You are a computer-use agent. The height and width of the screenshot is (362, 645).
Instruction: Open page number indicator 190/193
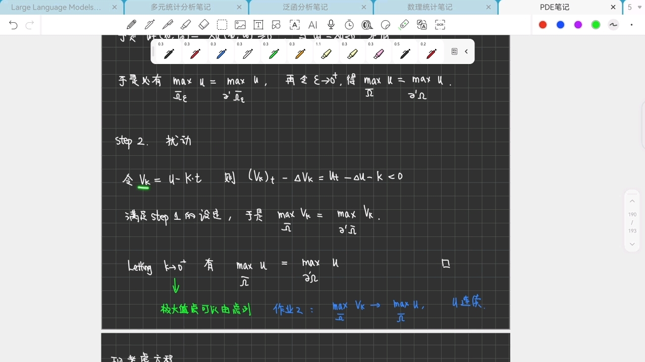(632, 222)
